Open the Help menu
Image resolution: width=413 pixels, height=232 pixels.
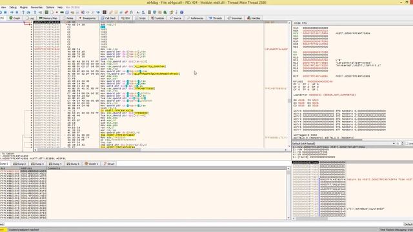coord(60,7)
